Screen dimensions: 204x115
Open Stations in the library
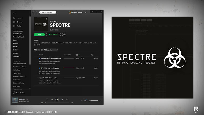click(x=16, y=50)
